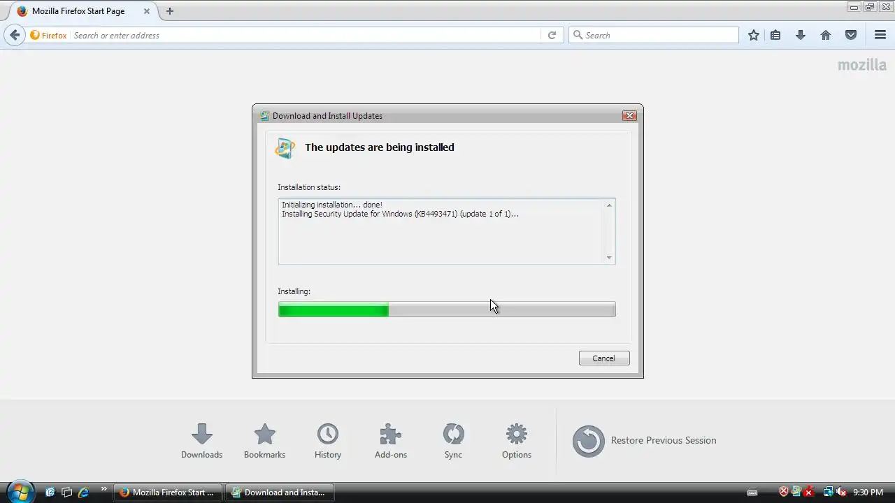
Task: Click Windows Update tray icon
Action: (x=796, y=492)
